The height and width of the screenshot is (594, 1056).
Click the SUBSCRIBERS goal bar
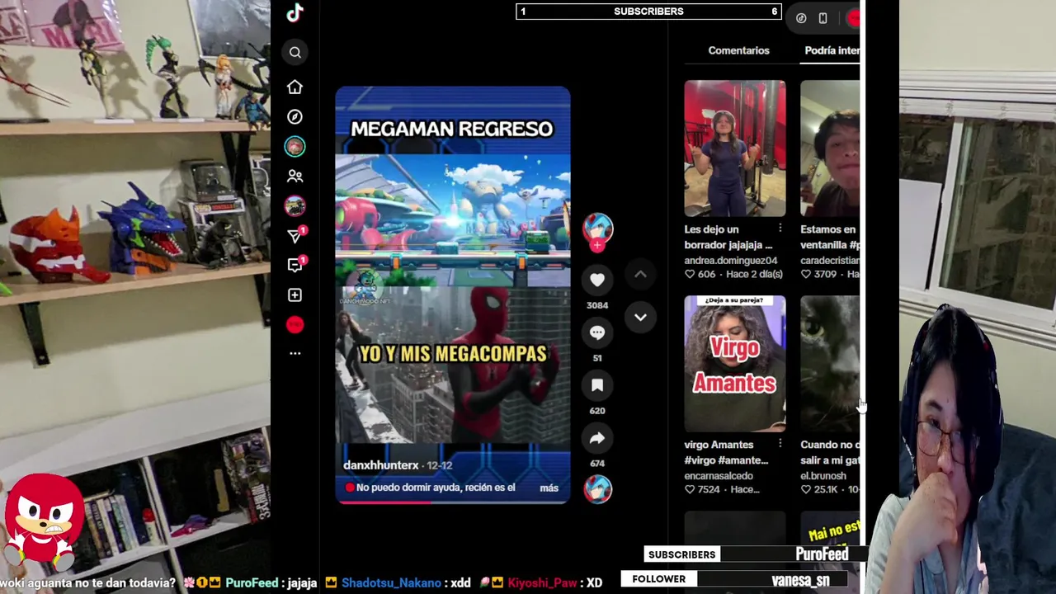pos(648,12)
